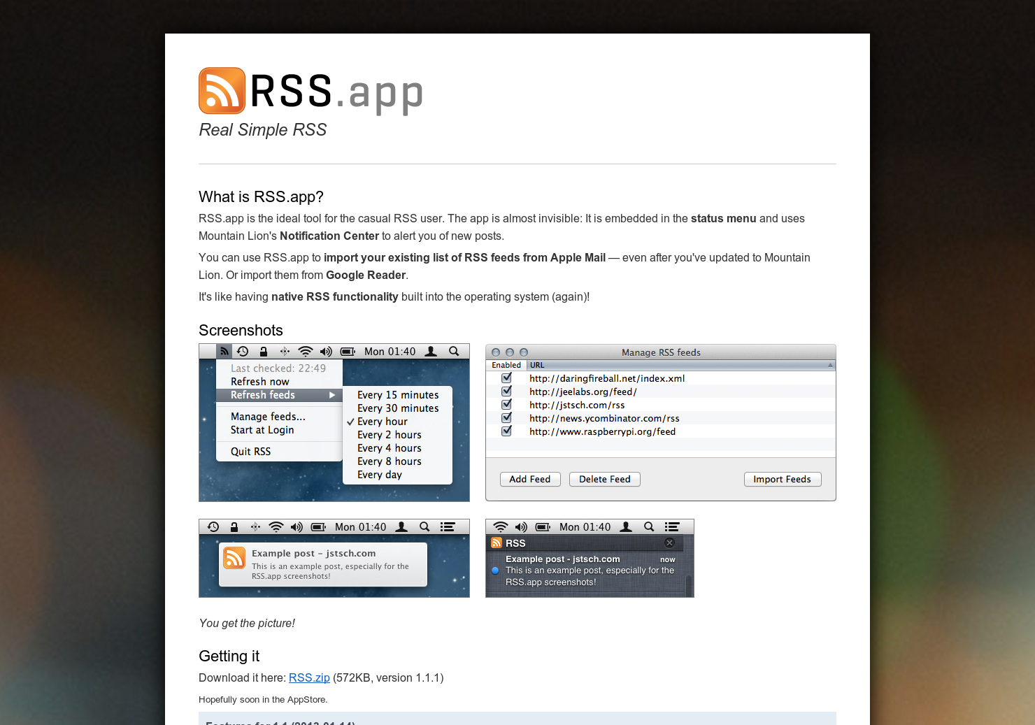1035x725 pixels.
Task: Choose Quit RSS from the menu
Action: [x=250, y=451]
